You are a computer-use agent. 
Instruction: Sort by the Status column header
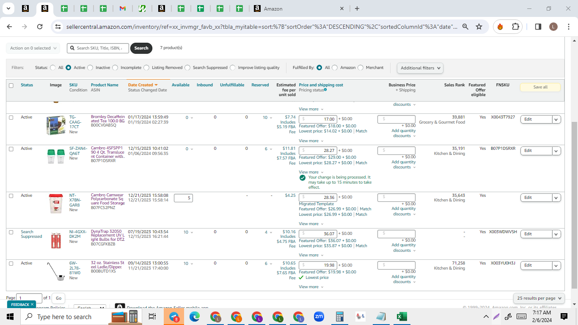[x=27, y=85]
